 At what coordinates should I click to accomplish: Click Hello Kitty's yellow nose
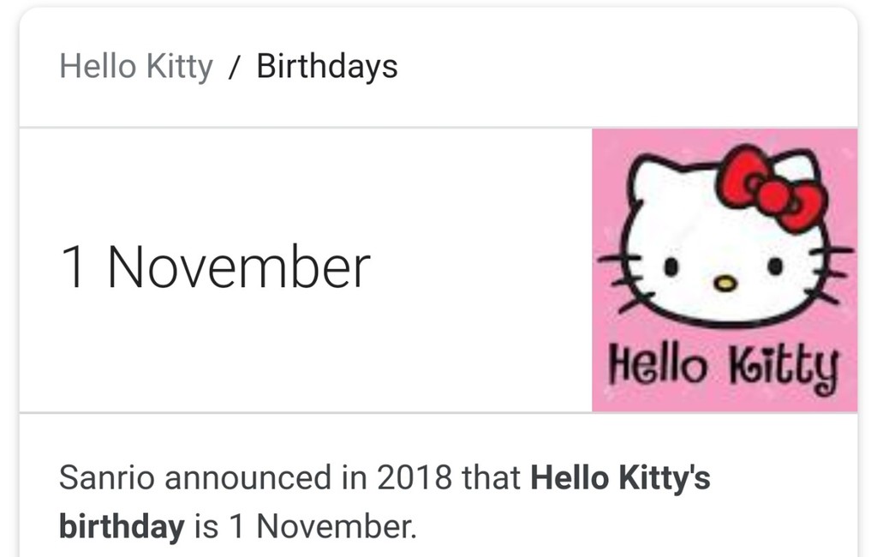tap(725, 283)
